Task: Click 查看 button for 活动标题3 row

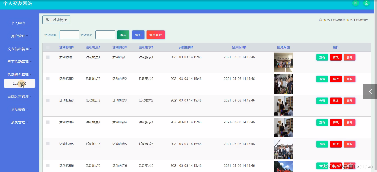Action: 322,101
